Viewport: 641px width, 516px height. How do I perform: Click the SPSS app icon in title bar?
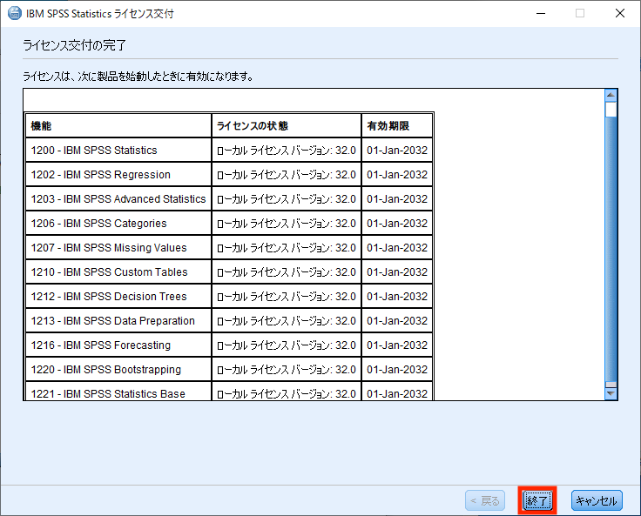(x=14, y=13)
